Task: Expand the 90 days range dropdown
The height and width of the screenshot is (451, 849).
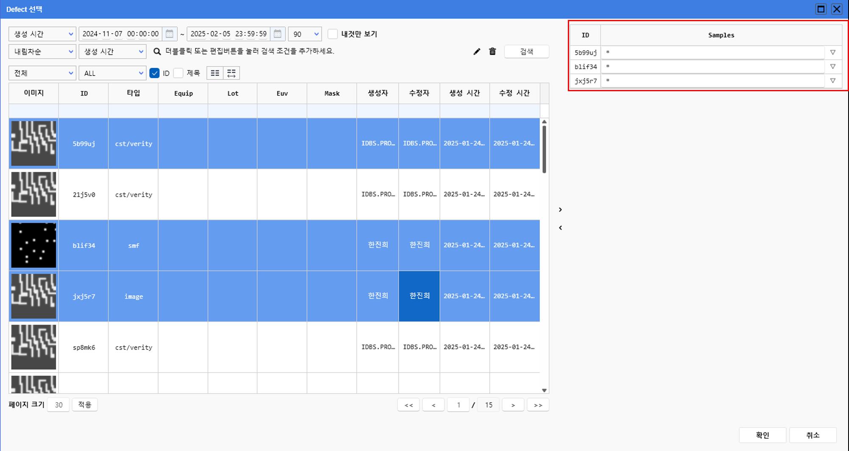Action: [304, 34]
